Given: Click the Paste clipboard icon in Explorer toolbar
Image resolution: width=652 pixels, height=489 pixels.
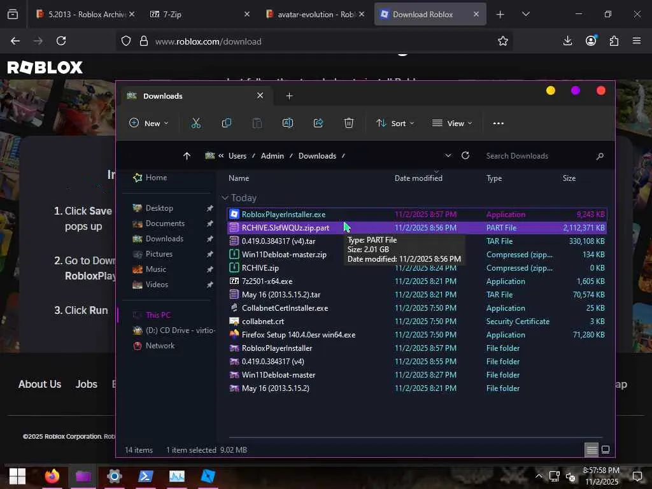Looking at the screenshot, I should tap(257, 123).
